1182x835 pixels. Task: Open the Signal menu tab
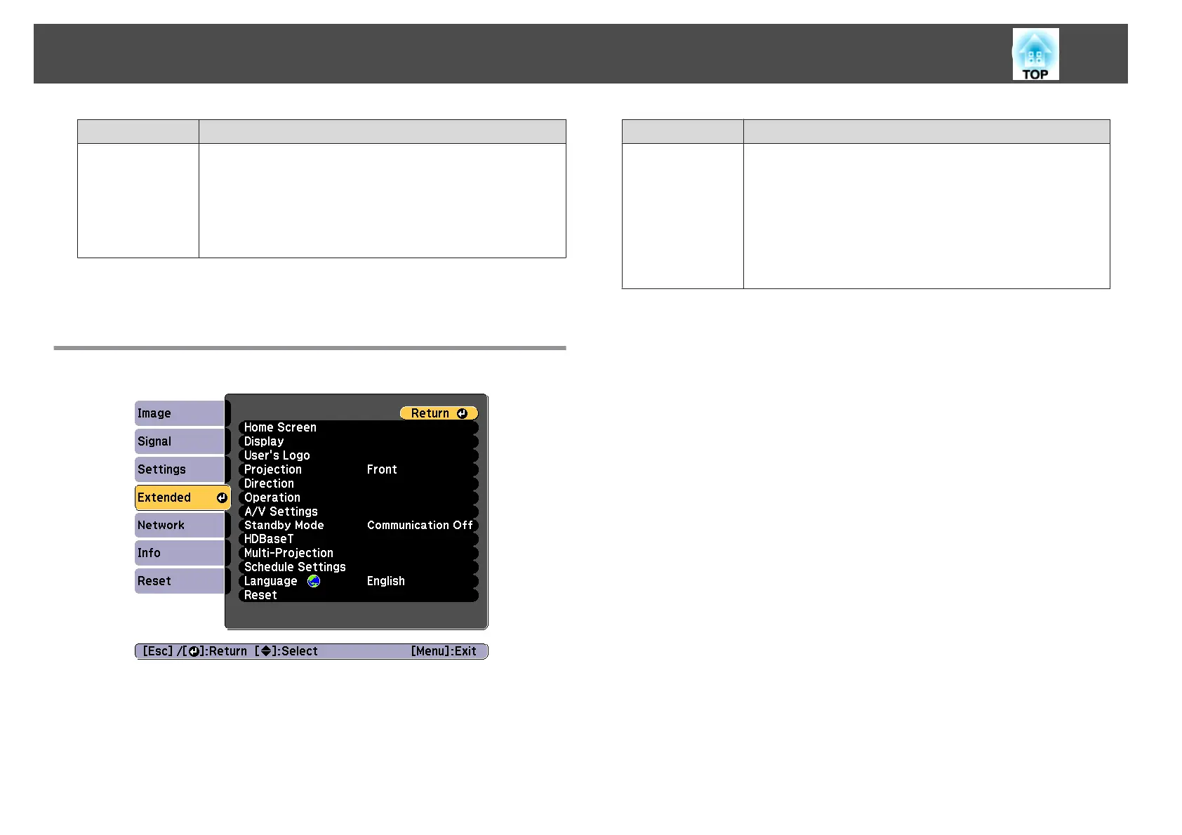(x=180, y=441)
